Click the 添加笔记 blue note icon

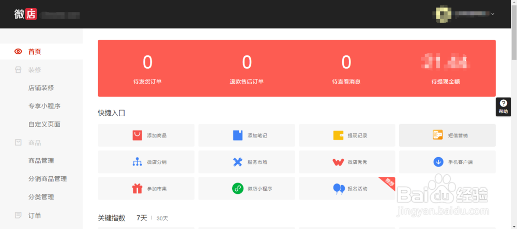point(238,135)
